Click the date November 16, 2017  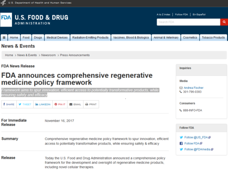(59, 121)
